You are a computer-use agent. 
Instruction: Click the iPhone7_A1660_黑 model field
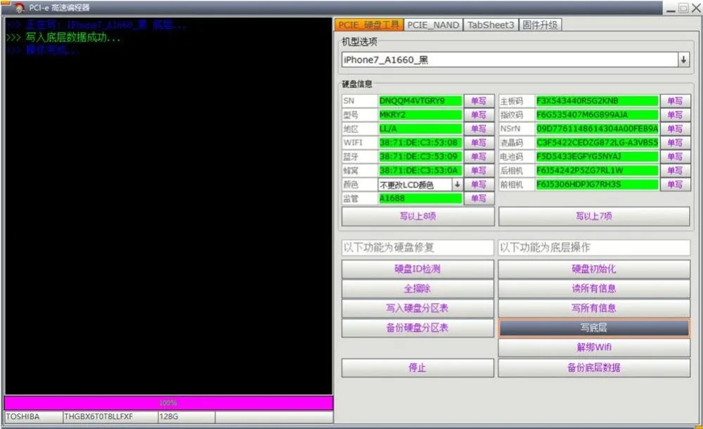point(510,60)
